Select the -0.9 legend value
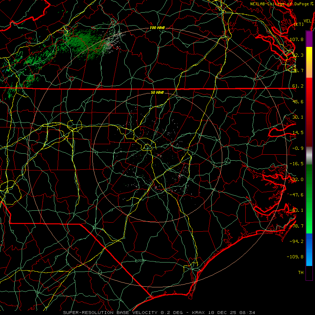Image resolution: width=315 pixels, height=315 pixels. pyautogui.click(x=298, y=148)
